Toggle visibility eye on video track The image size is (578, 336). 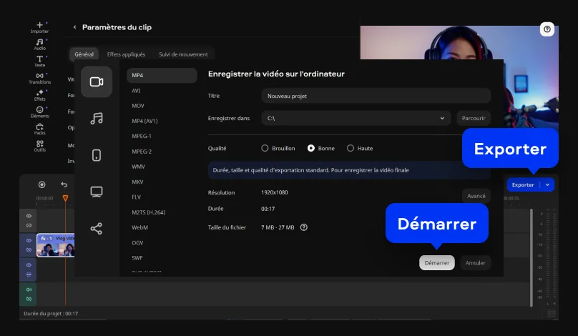pos(29,241)
